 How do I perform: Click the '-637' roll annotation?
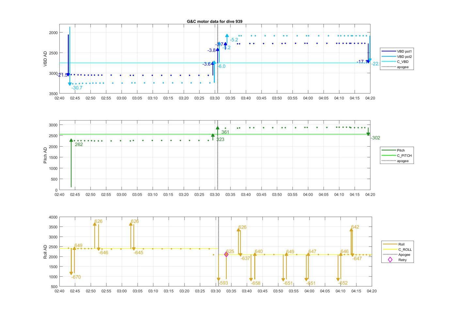point(245,258)
